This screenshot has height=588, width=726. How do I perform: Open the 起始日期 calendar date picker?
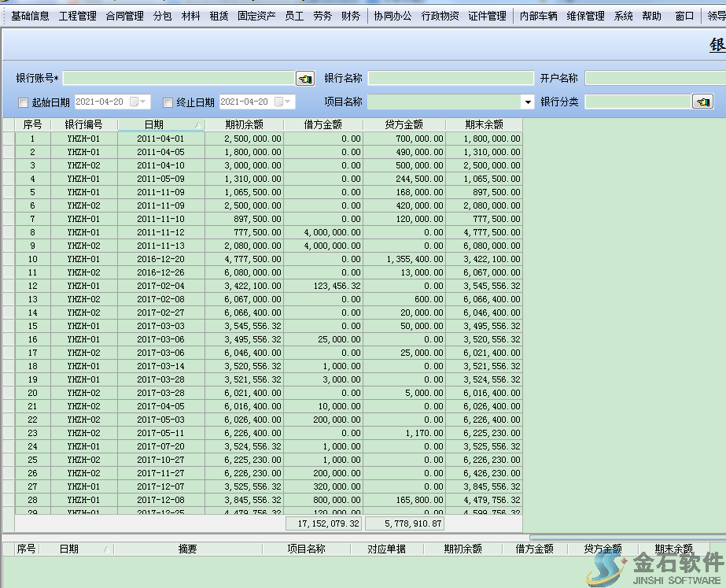click(137, 102)
